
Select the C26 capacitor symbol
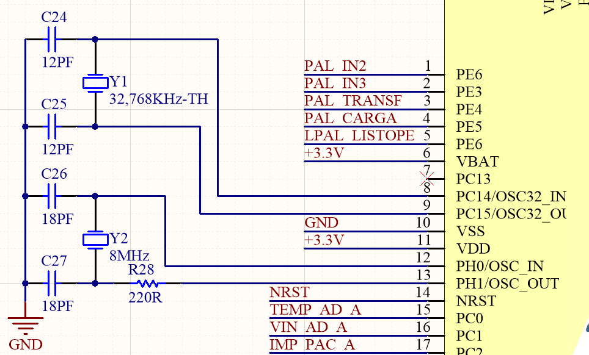tap(52, 196)
